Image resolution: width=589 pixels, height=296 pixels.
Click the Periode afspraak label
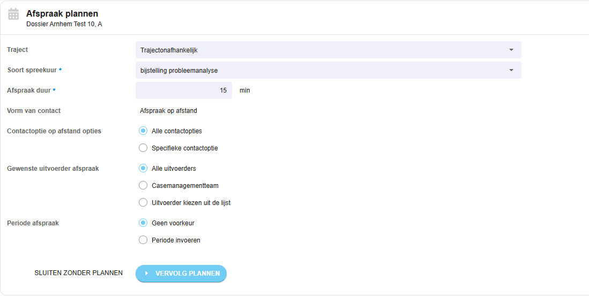point(33,223)
